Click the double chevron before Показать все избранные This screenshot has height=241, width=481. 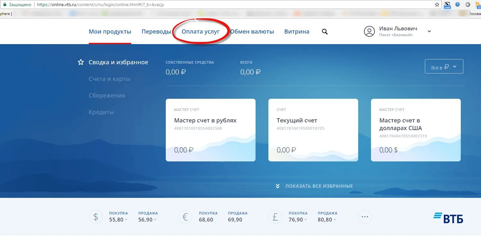(278, 186)
